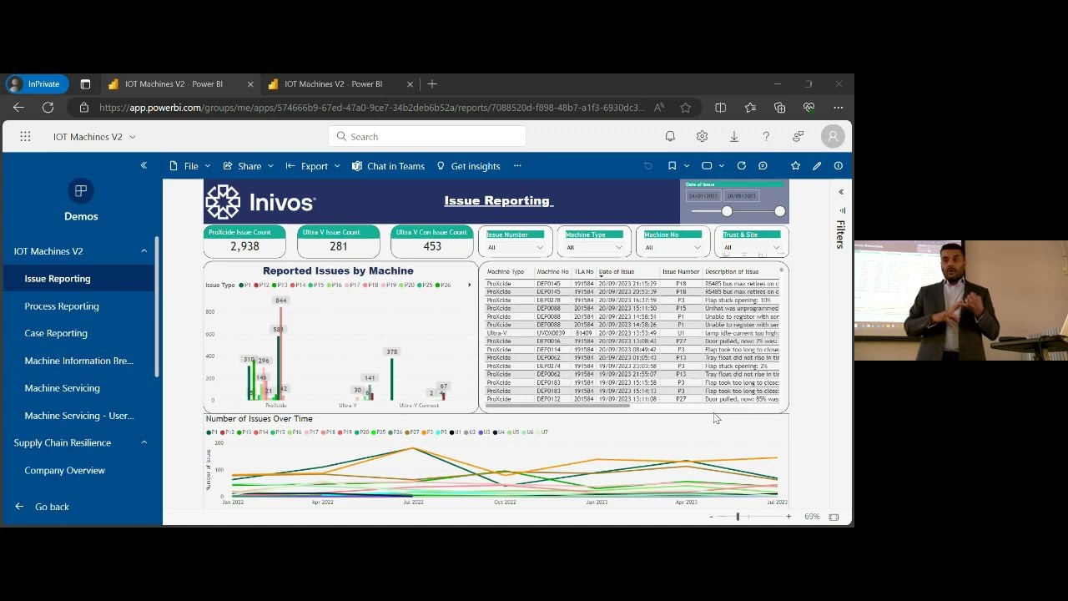
Task: Open more options ellipsis in report toolbar
Action: [x=517, y=166]
